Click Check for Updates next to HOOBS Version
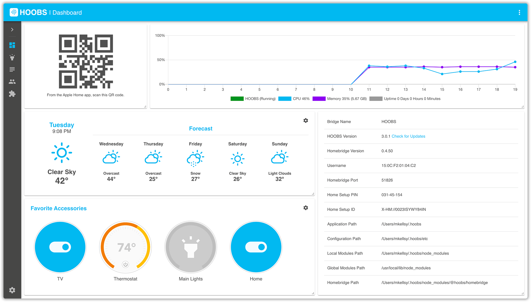 [x=409, y=136]
